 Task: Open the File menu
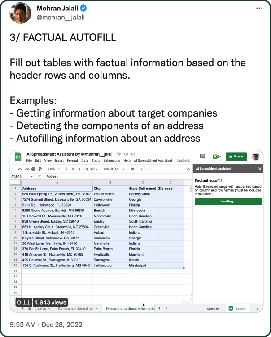coord(29,160)
